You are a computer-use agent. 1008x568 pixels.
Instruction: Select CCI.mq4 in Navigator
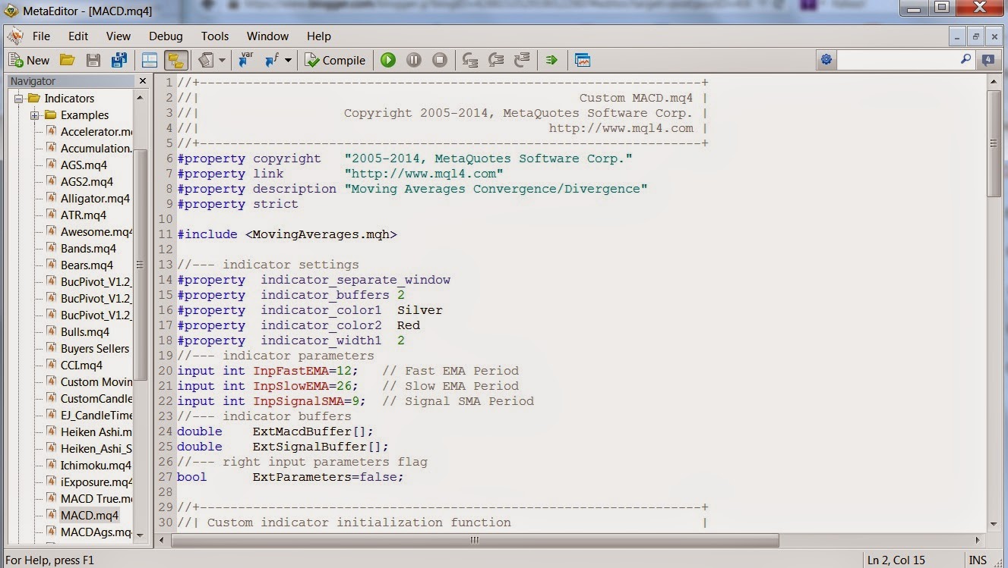click(81, 365)
